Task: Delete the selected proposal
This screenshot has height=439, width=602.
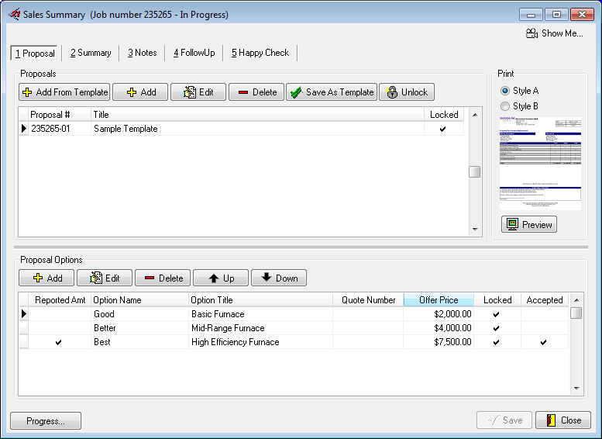Action: (256, 92)
